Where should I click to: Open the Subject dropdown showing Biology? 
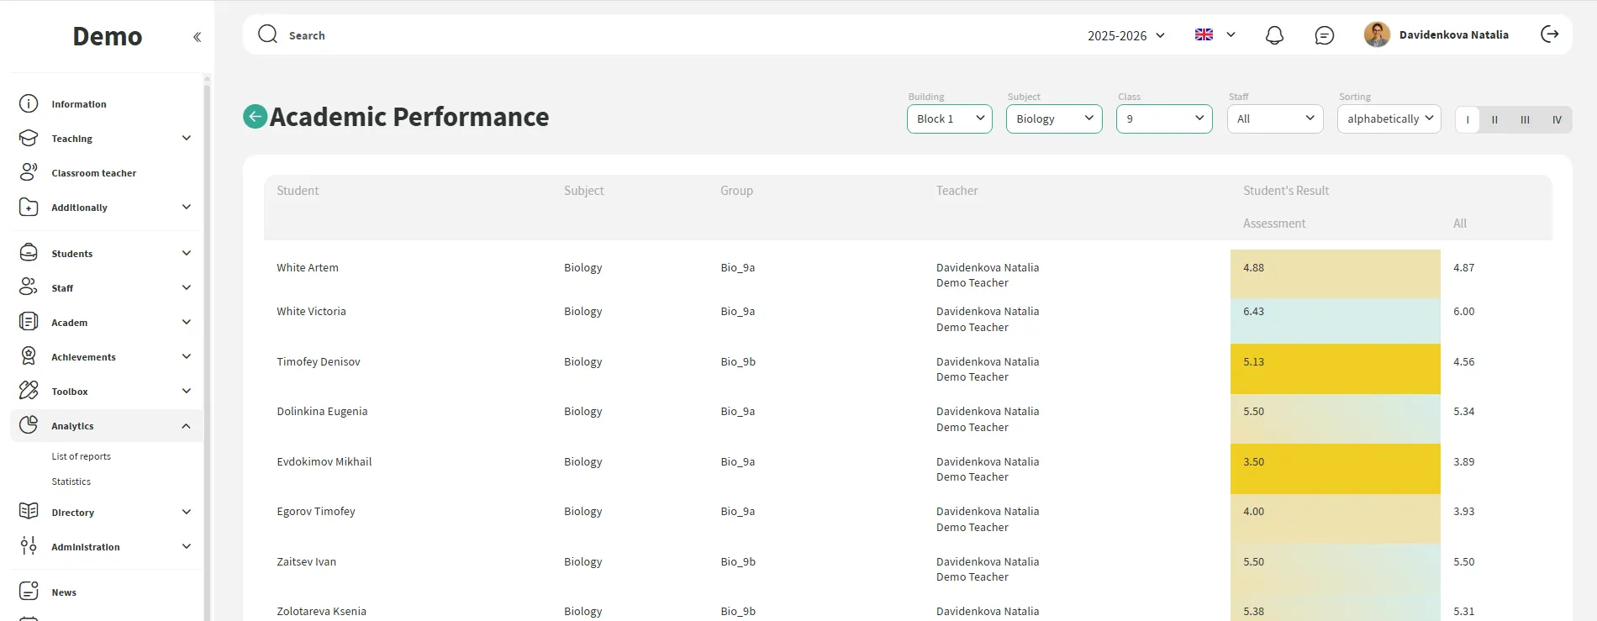1053,119
